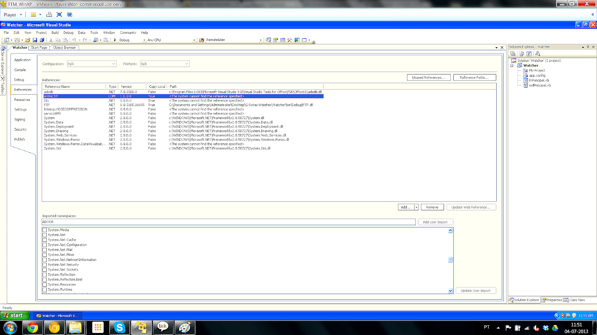Open Object Browser from the main toolbar
597x335 pixels.
(x=282, y=40)
